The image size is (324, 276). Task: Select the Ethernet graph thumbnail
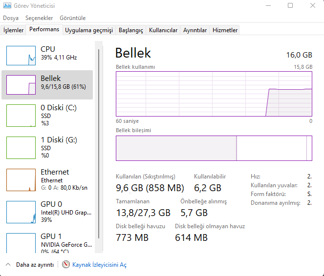point(21,179)
